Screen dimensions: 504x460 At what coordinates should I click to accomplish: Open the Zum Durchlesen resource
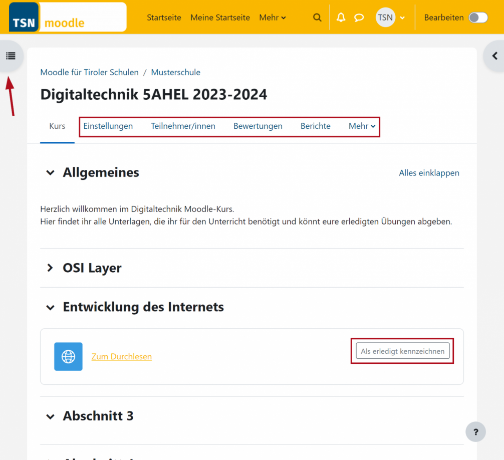coord(121,356)
